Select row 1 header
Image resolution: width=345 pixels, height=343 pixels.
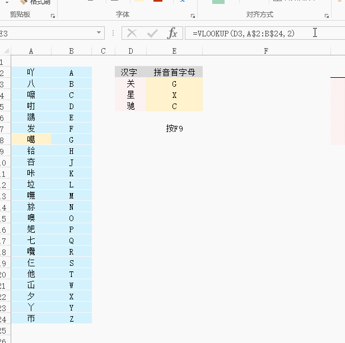(x=5, y=61)
